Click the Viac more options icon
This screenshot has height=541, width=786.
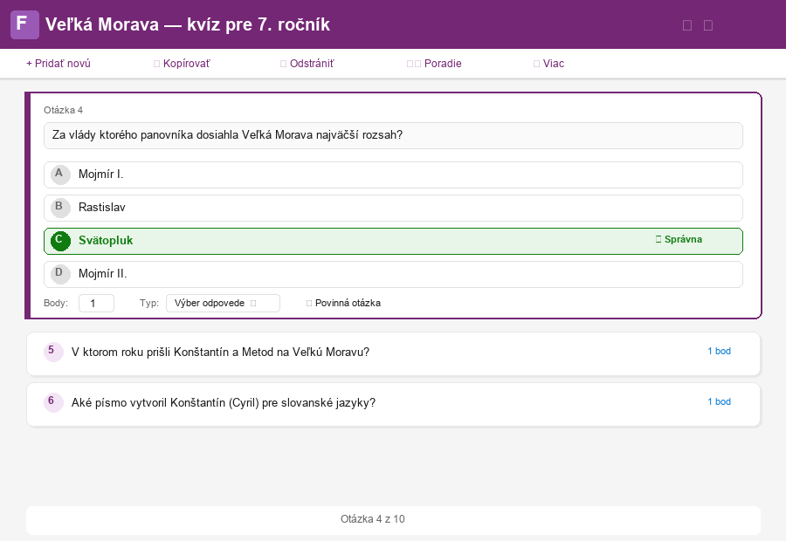point(536,64)
